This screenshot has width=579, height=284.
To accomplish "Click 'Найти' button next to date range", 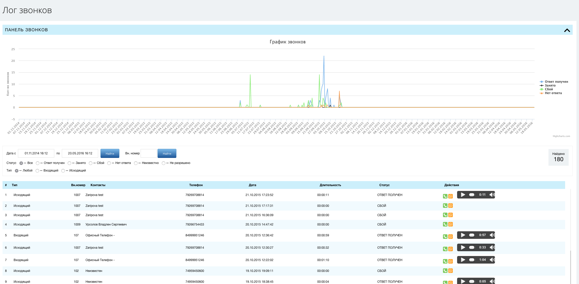I will (110, 153).
